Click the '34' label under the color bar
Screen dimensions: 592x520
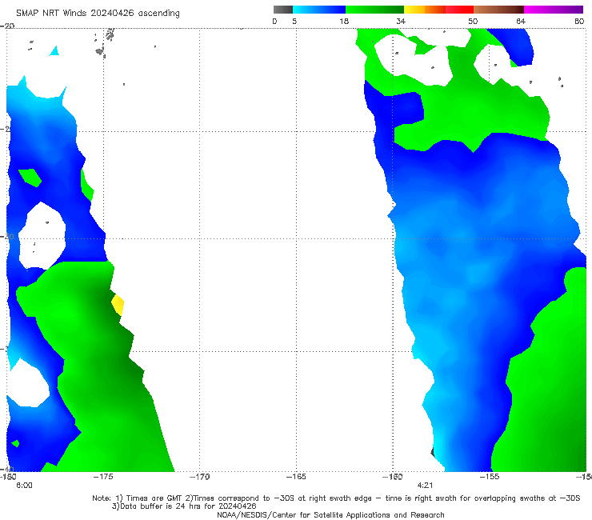(x=401, y=21)
